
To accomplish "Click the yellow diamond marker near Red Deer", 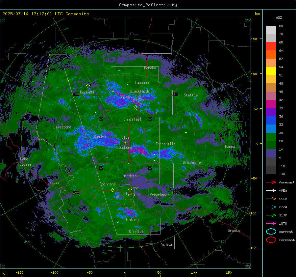I will click(x=135, y=107).
